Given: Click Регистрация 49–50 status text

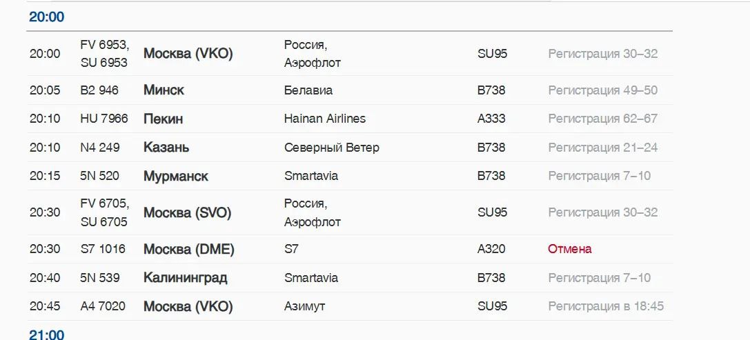Looking at the screenshot, I should point(602,90).
